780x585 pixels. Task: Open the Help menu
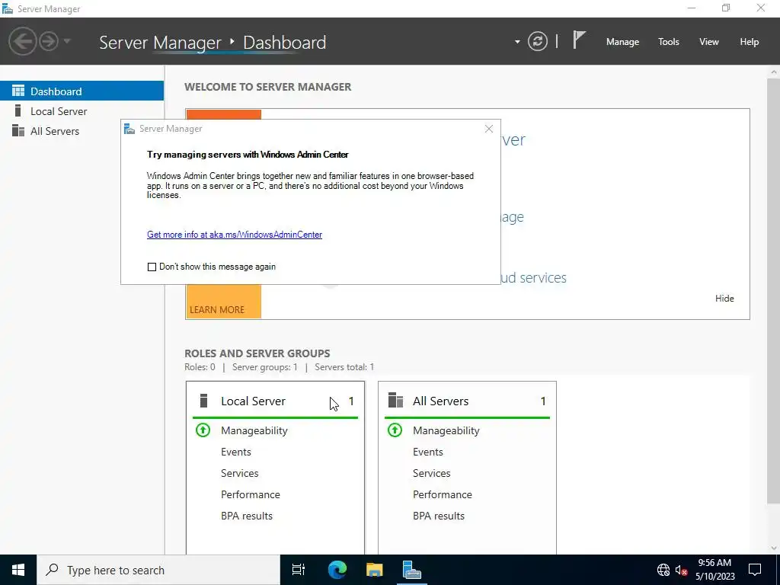(x=749, y=42)
